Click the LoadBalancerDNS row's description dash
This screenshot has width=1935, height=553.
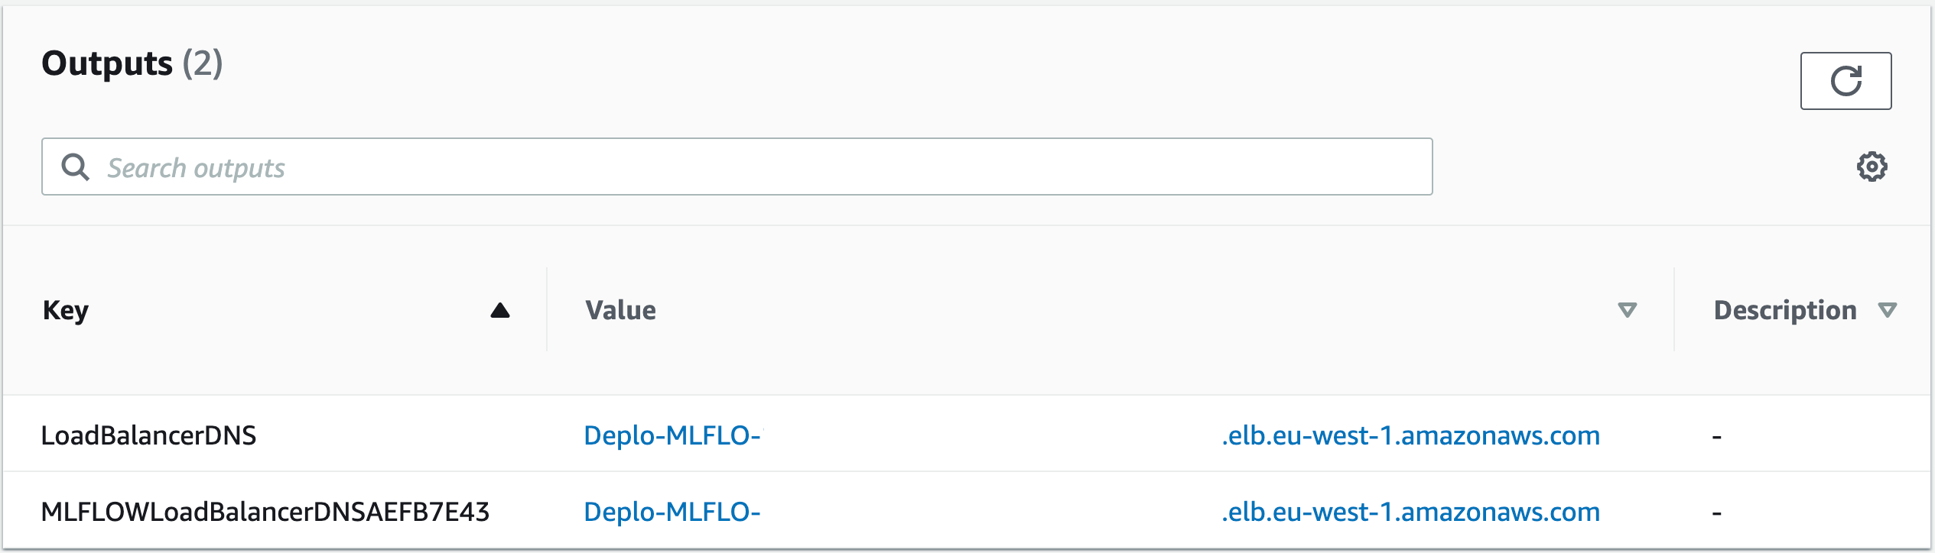(1716, 437)
